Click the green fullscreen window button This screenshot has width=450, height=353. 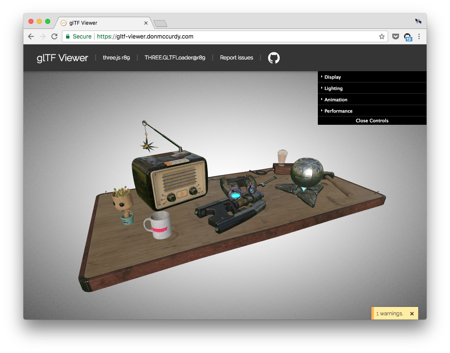click(x=48, y=21)
